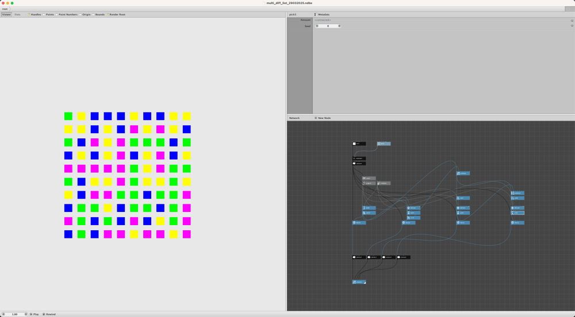Click the connected Amount value text
575x317 pixels.
pyautogui.click(x=323, y=20)
